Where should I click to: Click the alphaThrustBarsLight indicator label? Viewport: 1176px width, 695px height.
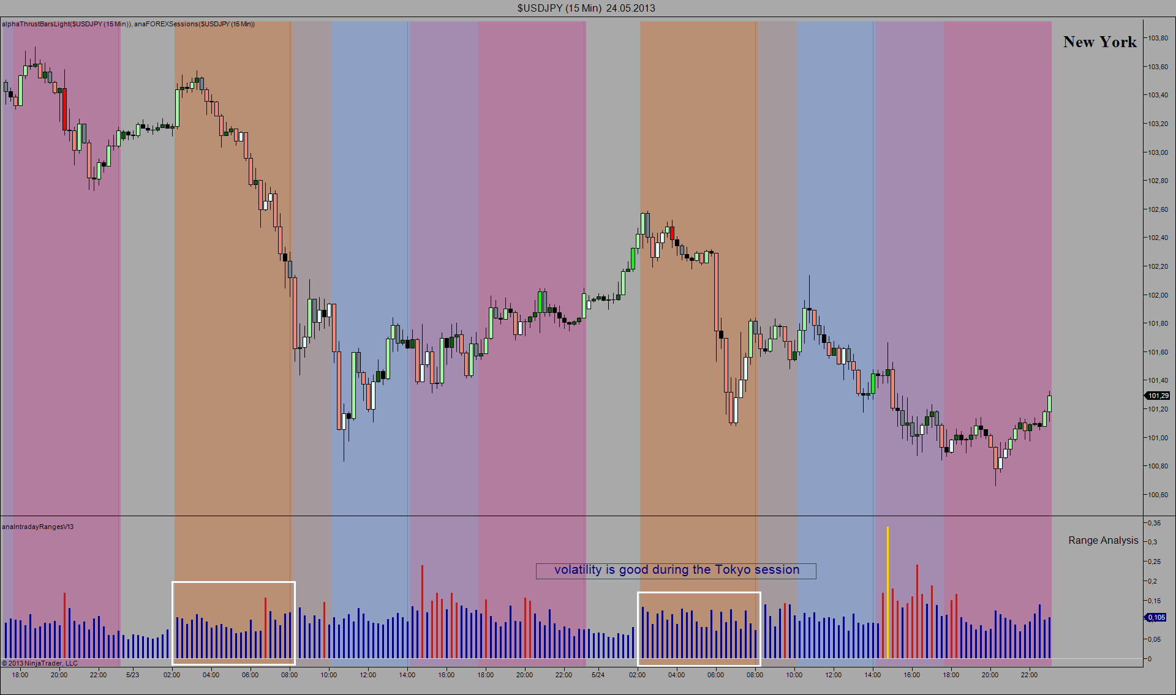pyautogui.click(x=66, y=24)
